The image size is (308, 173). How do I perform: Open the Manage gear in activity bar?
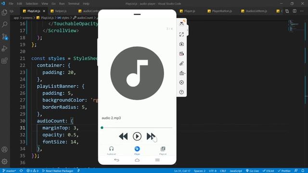pos(4,161)
